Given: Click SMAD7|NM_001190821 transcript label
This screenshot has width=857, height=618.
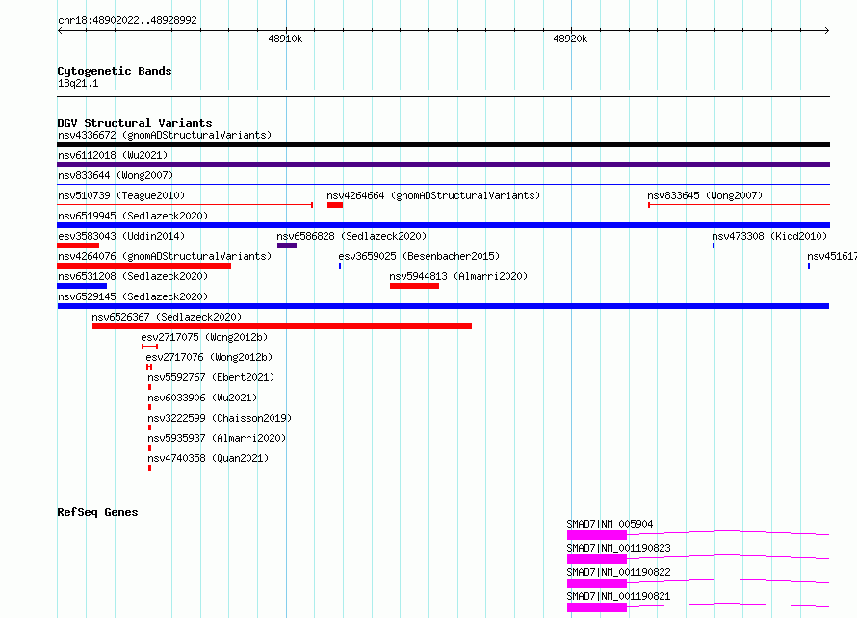Looking at the screenshot, I should 619,596.
